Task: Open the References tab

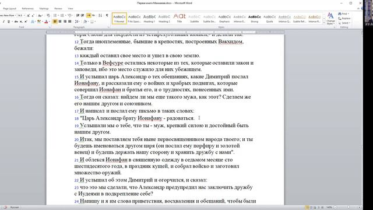Action: coord(28,9)
